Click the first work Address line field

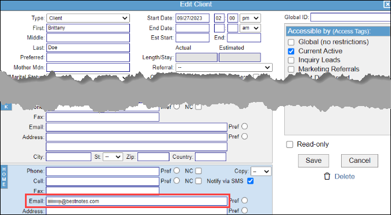pos(137,137)
